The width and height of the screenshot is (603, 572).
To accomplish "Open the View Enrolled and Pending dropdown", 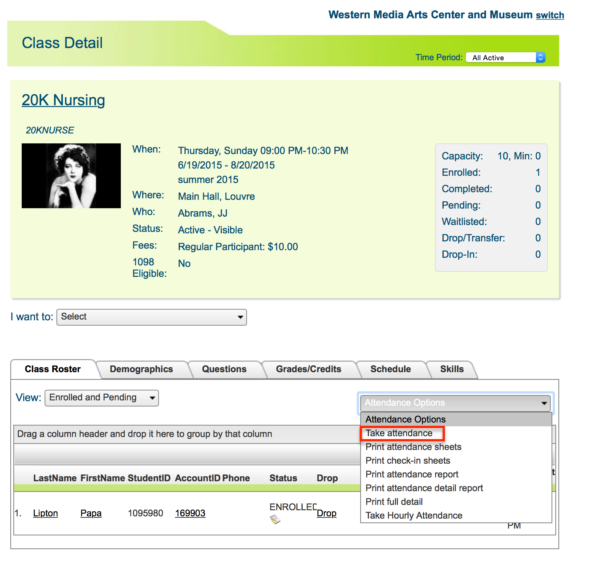I will [x=101, y=398].
